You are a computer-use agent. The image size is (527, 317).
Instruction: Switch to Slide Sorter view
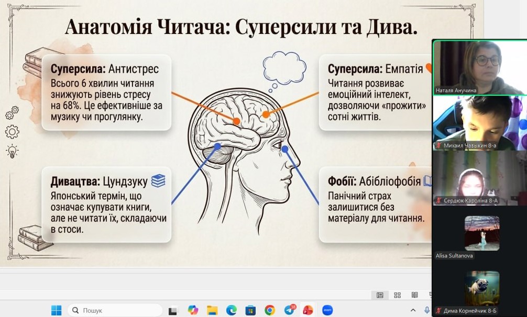pyautogui.click(x=397, y=295)
